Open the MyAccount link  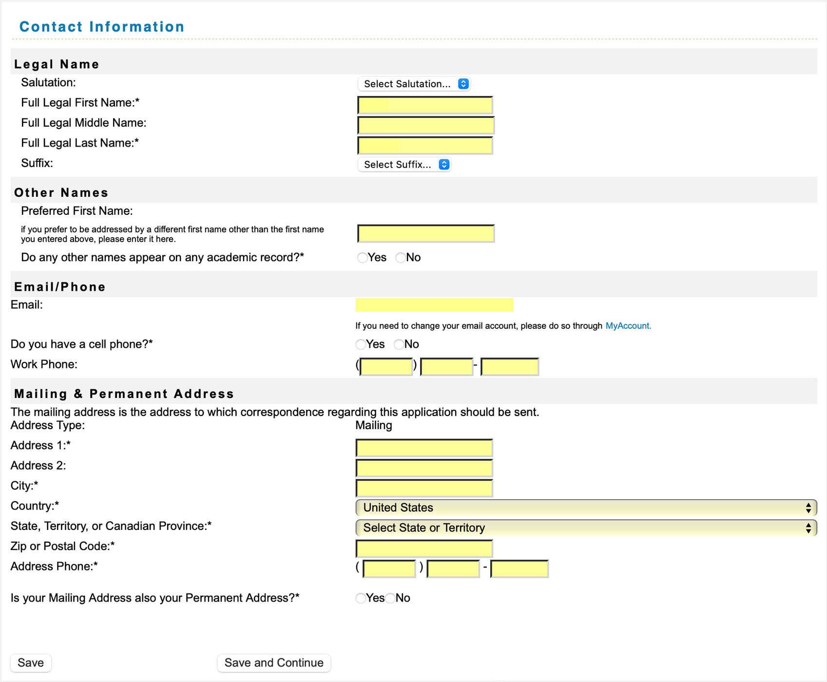pos(628,325)
